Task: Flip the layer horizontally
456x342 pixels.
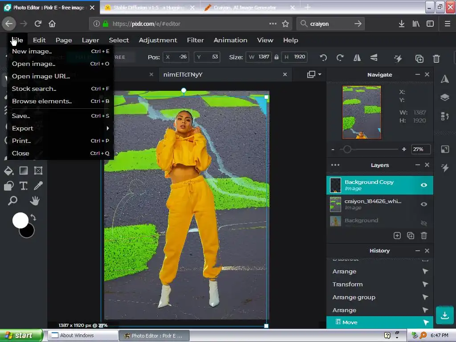Action: coord(357,57)
